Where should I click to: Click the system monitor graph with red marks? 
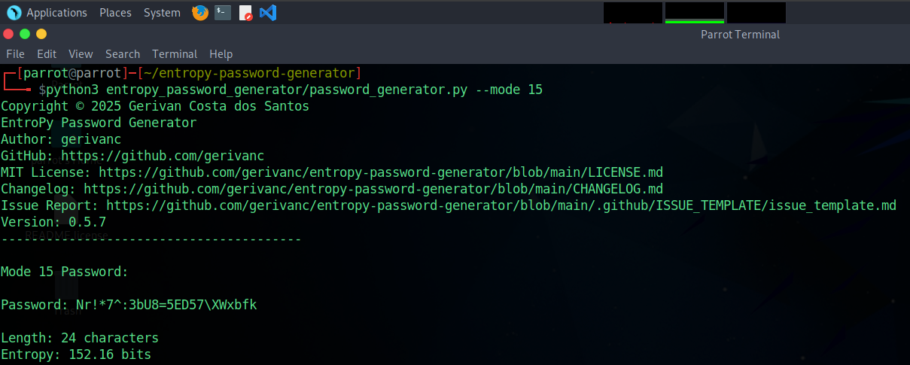tap(632, 13)
